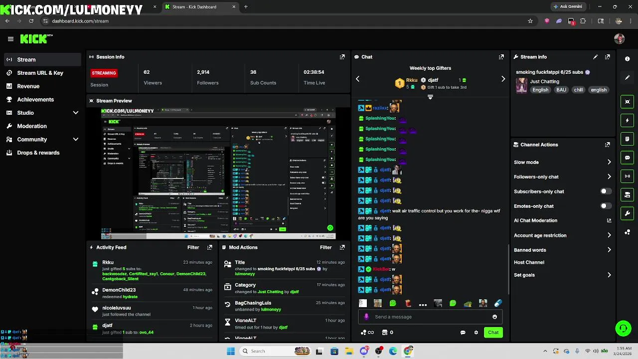Click the stream preview thumbnail
The width and height of the screenshot is (638, 359).
(218, 174)
